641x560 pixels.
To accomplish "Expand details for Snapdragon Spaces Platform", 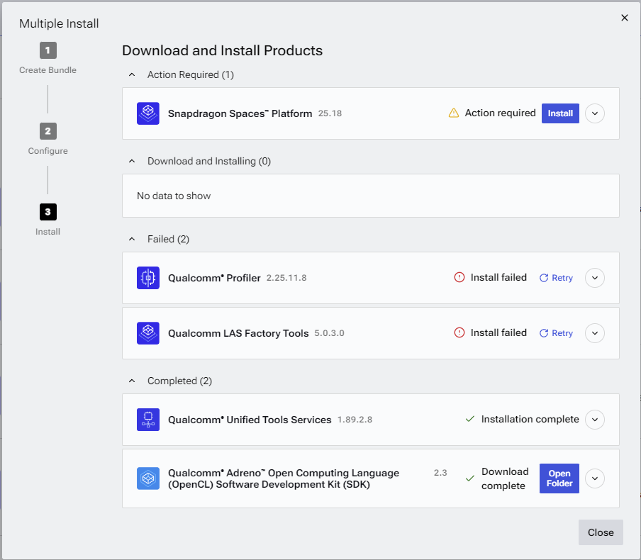I will tap(595, 113).
